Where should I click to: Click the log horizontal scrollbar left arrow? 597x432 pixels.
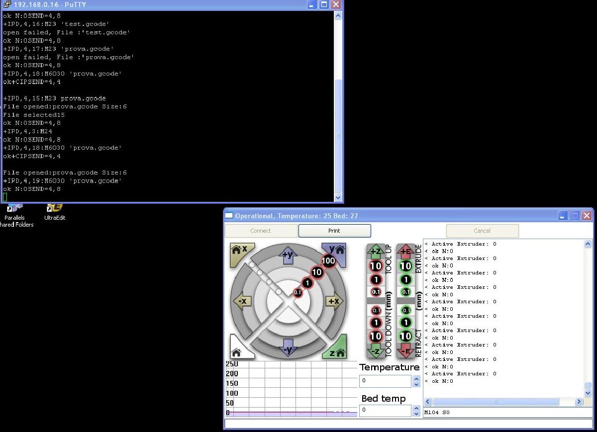coord(428,402)
